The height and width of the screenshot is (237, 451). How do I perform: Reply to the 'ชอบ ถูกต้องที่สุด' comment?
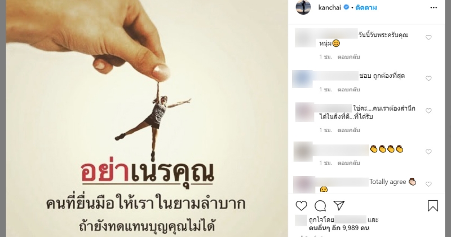pyautogui.click(x=348, y=90)
